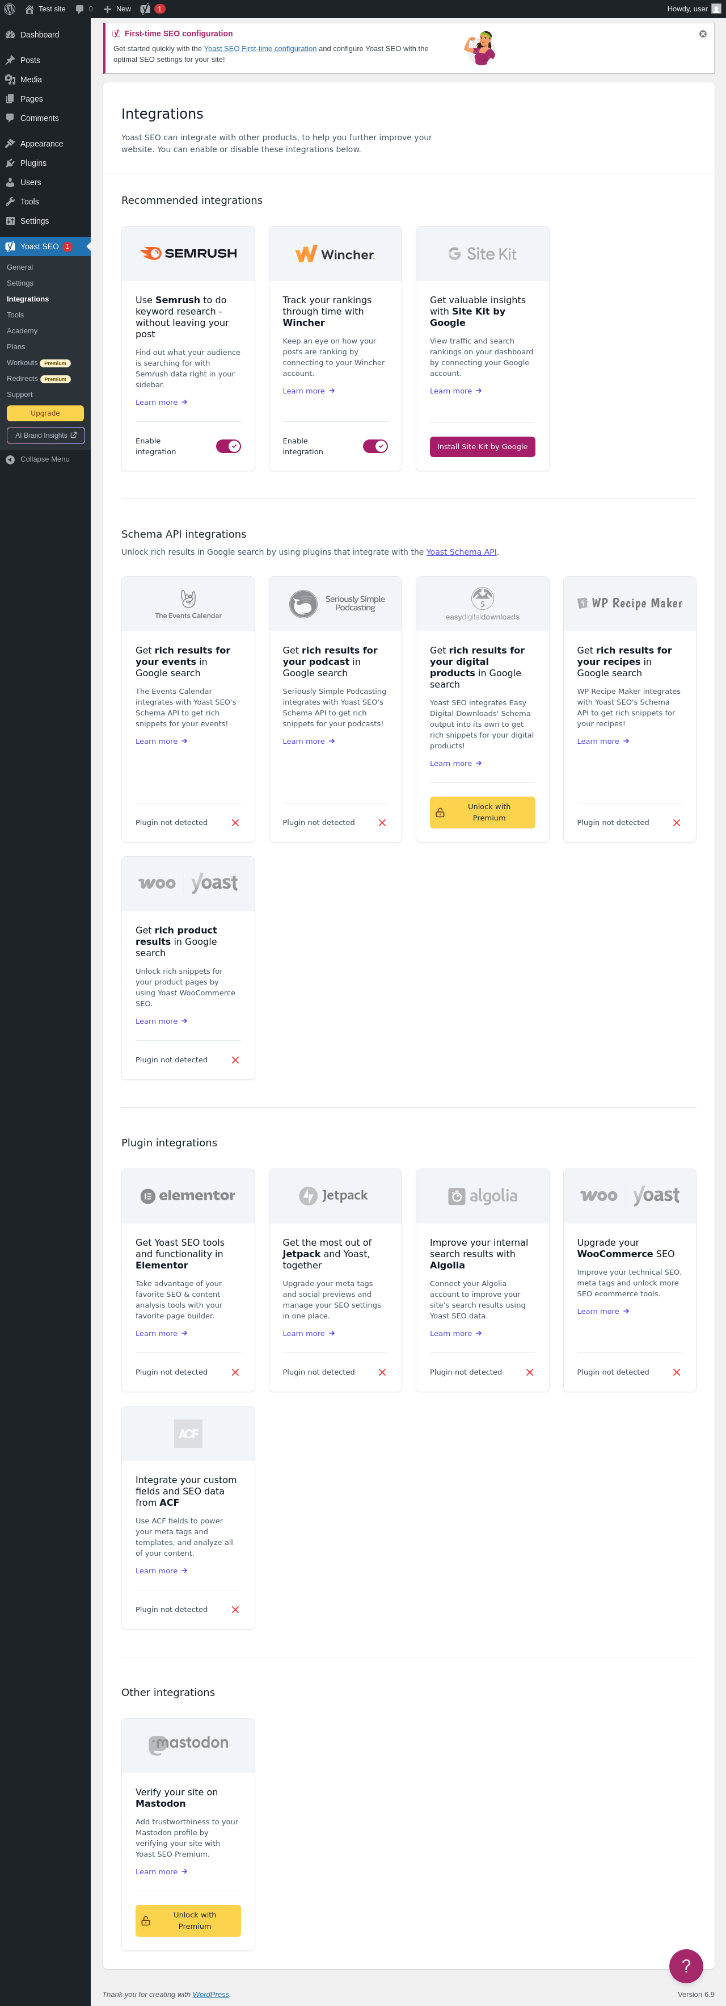Click the WordPress logo in admin bar
Screen dimensions: 726x2006
(x=9, y=9)
